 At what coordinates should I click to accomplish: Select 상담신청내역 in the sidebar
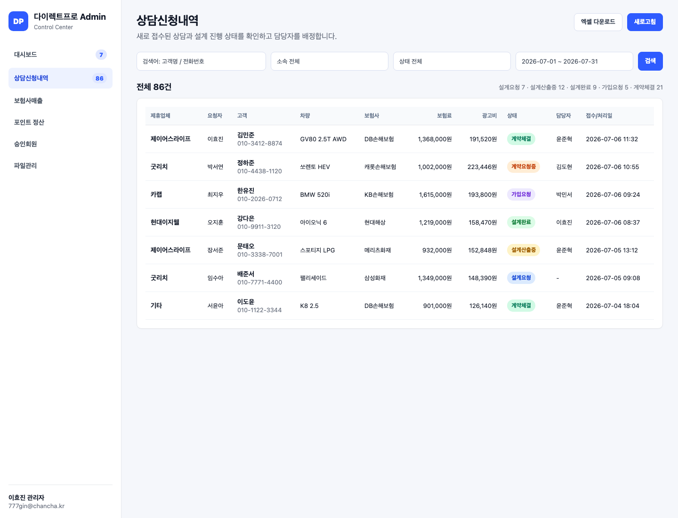60,78
